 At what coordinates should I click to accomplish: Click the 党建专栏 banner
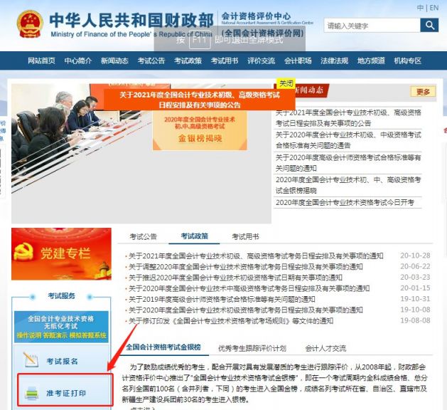tap(61, 254)
